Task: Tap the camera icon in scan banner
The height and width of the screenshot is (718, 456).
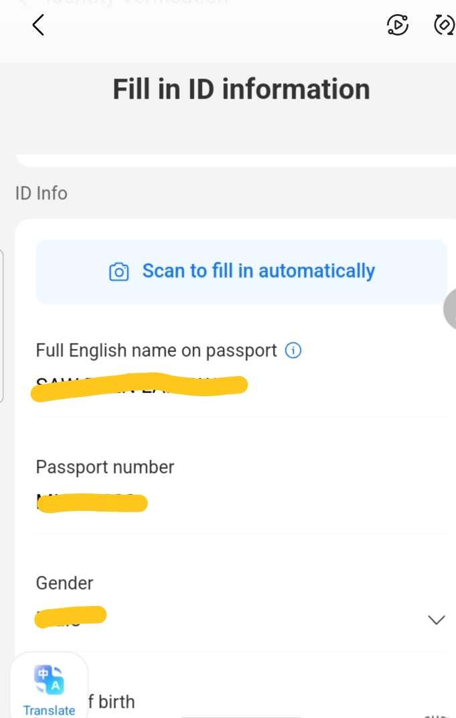Action: pyautogui.click(x=119, y=272)
